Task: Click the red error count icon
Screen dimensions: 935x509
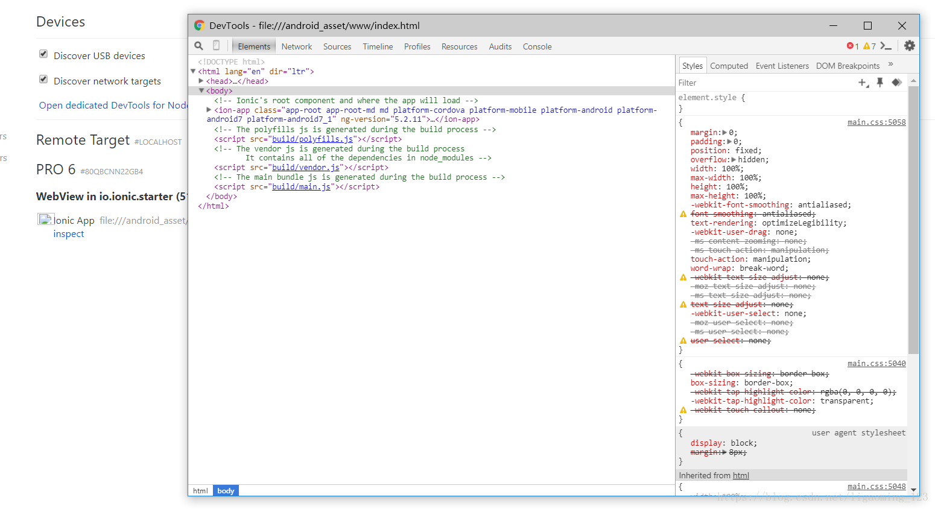Action: coord(850,46)
